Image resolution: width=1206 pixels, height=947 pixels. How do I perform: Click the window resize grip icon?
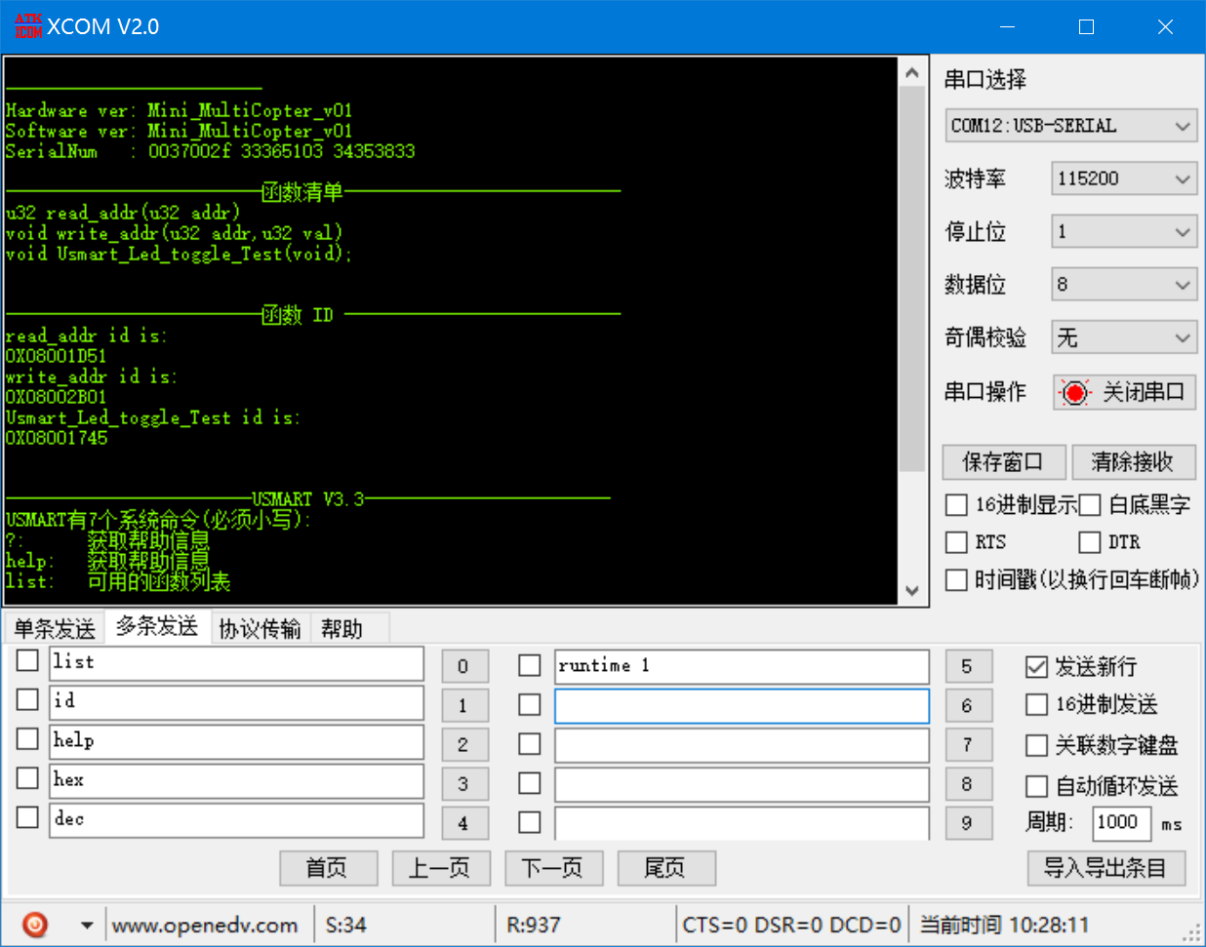click(x=1192, y=933)
